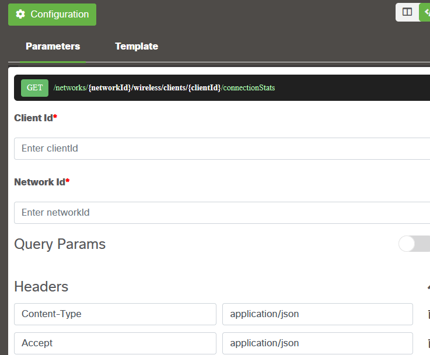Delete the Accept header row
Image resolution: width=430 pixels, height=355 pixels.
point(428,343)
